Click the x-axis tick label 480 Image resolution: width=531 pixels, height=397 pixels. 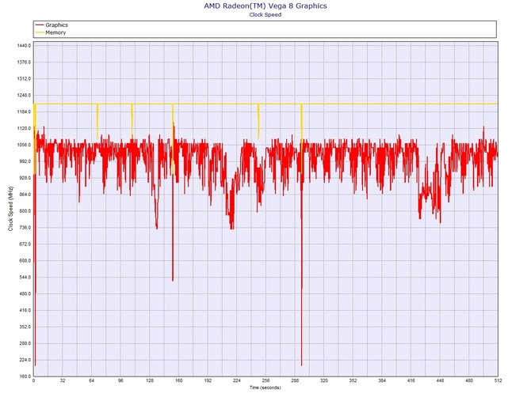click(x=469, y=380)
